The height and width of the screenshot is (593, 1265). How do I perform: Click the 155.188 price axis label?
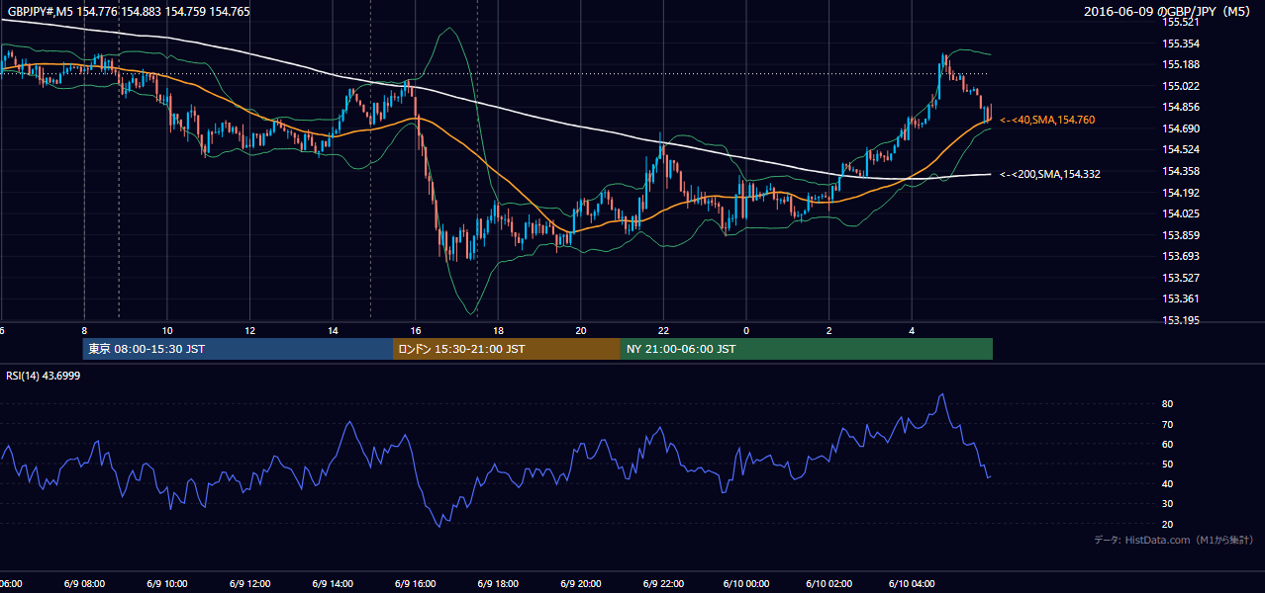point(1181,64)
